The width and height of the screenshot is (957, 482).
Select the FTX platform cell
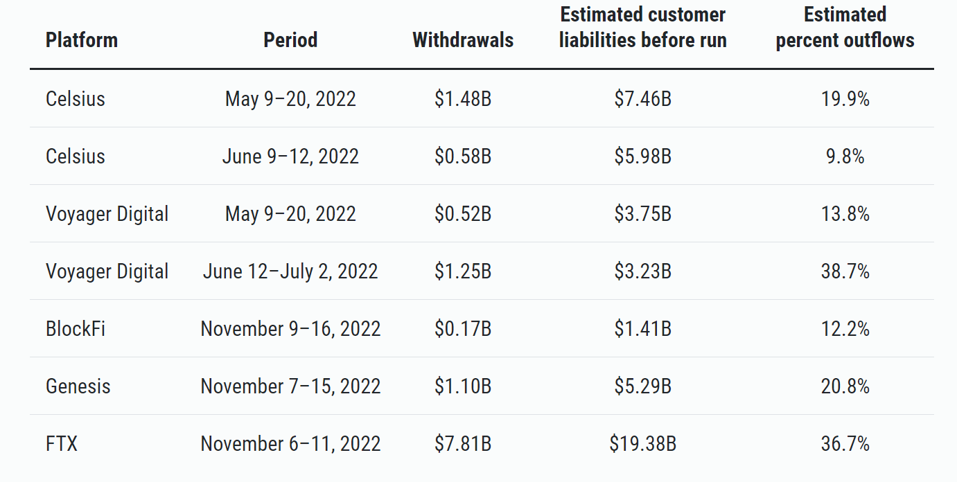click(x=62, y=444)
